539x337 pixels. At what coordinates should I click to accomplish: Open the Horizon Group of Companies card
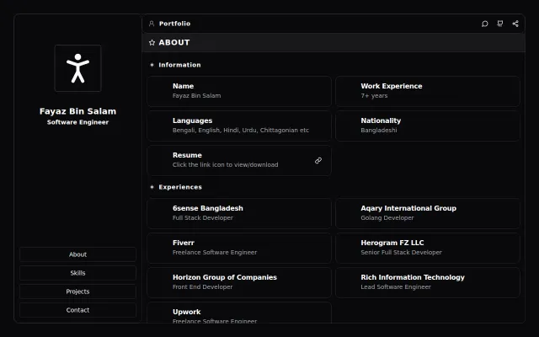239,283
